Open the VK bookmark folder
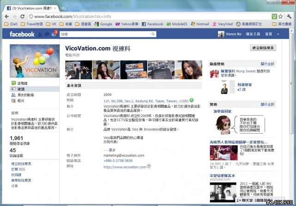 tap(51, 24)
